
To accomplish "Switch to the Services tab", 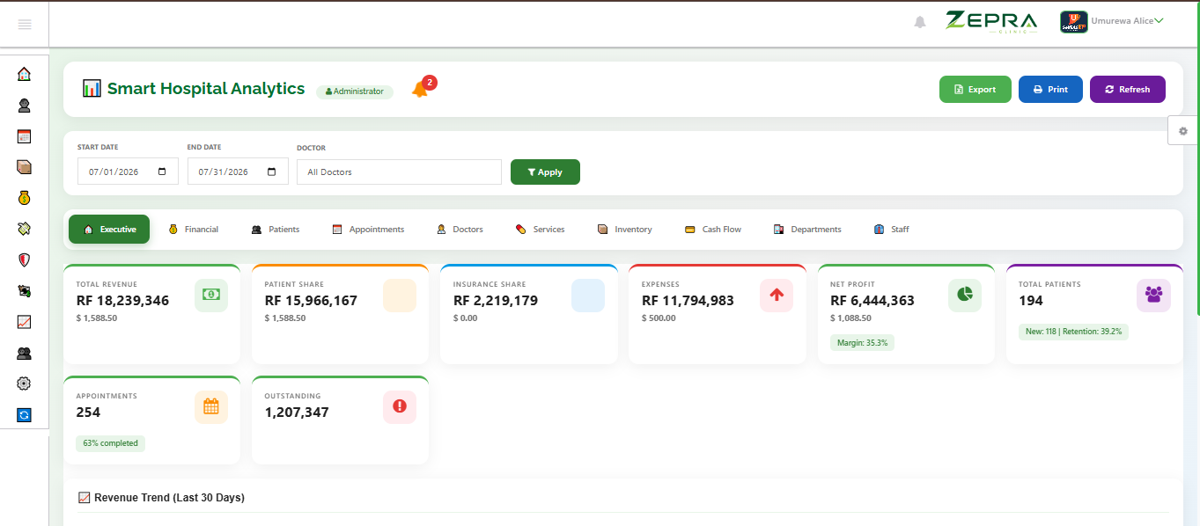I will tap(540, 229).
